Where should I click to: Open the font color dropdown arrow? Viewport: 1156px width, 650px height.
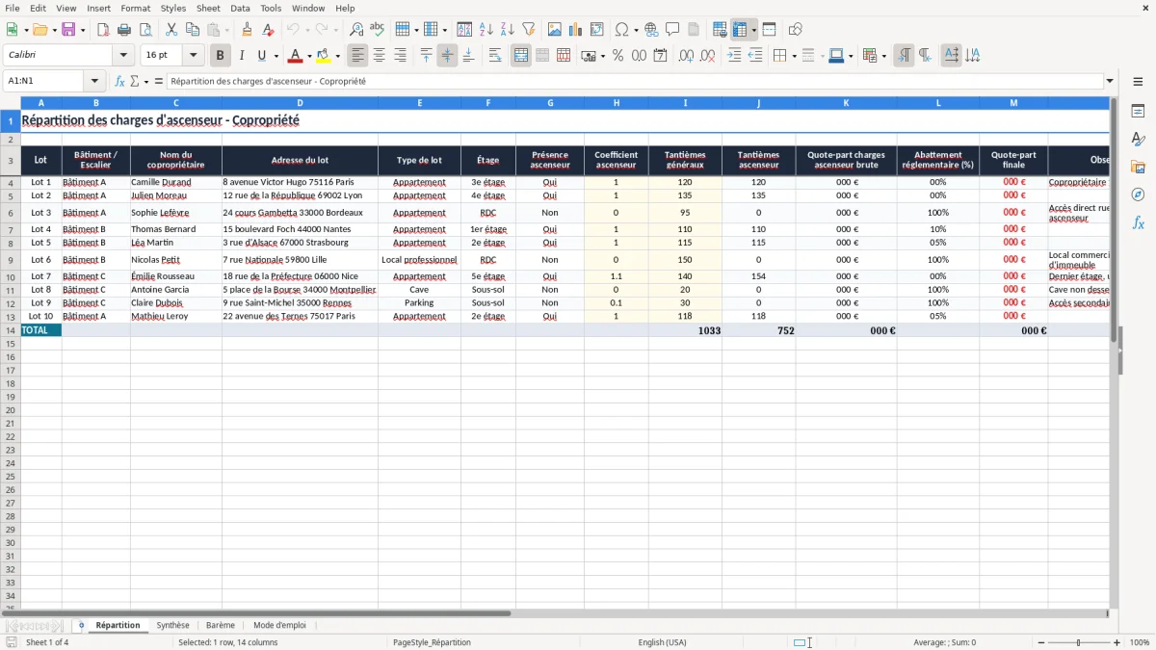308,56
